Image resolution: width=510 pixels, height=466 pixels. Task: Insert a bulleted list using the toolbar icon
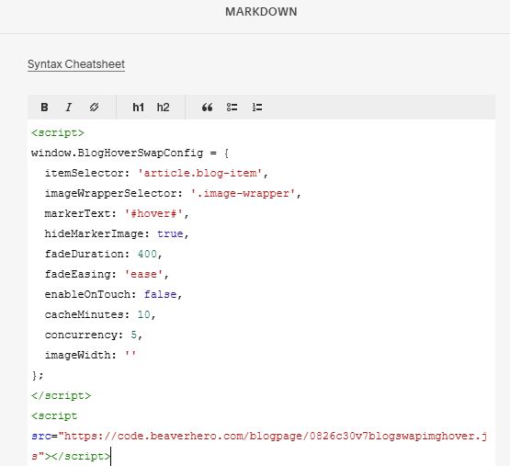(x=232, y=108)
